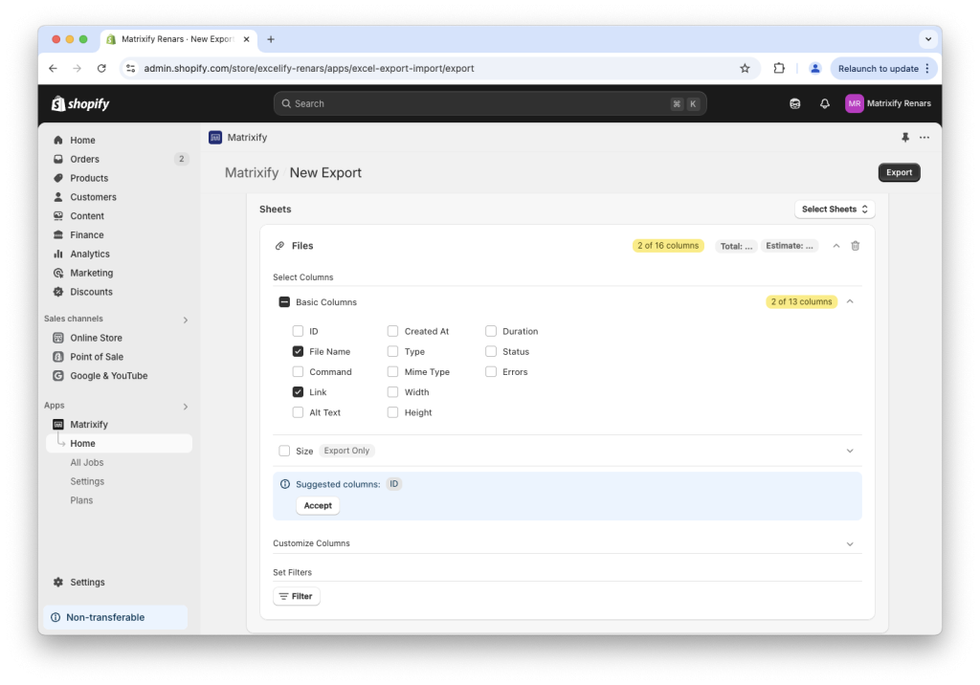Enable the Size Export Only checkbox
The image size is (980, 685).
(282, 450)
